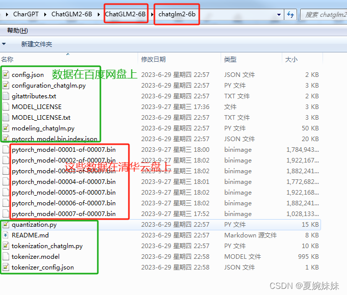Go to the second ChatGLM2-6B breadcrumb
This screenshot has width=347, height=295.
[x=125, y=14]
